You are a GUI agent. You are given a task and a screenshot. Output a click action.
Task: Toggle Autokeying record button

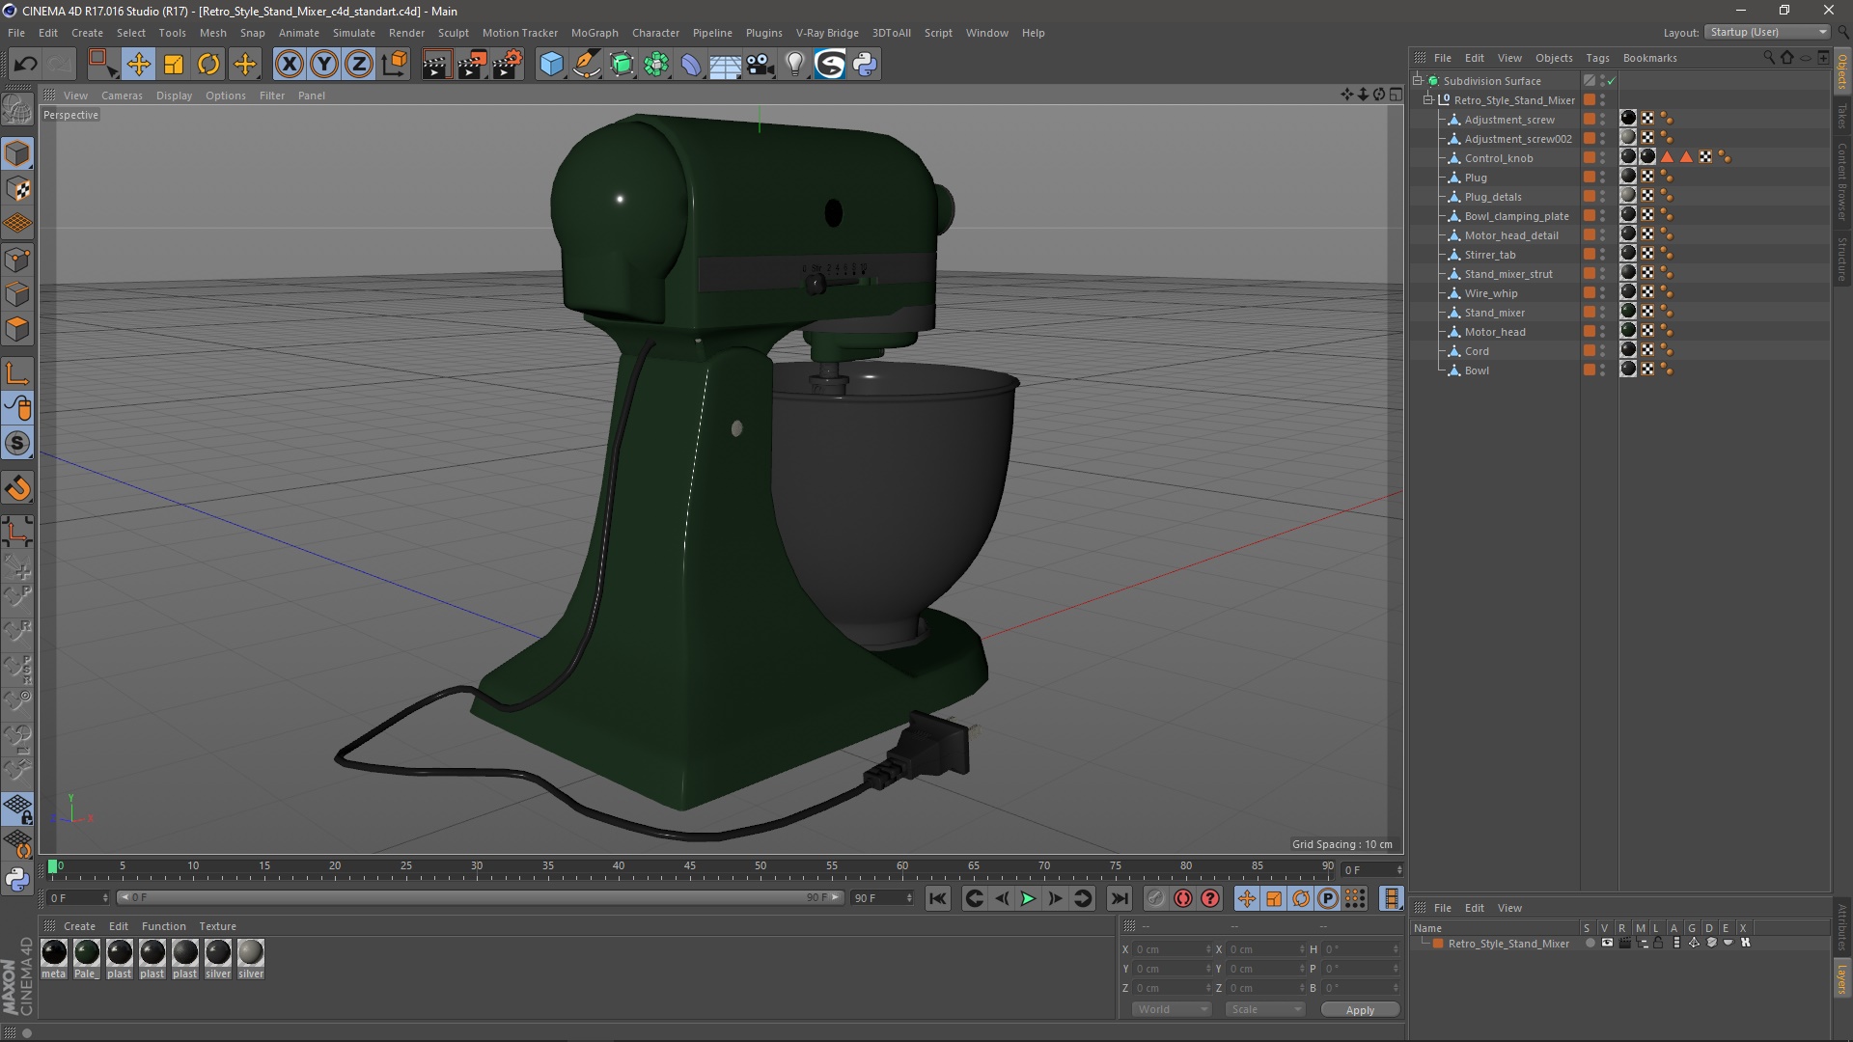coord(1183,899)
